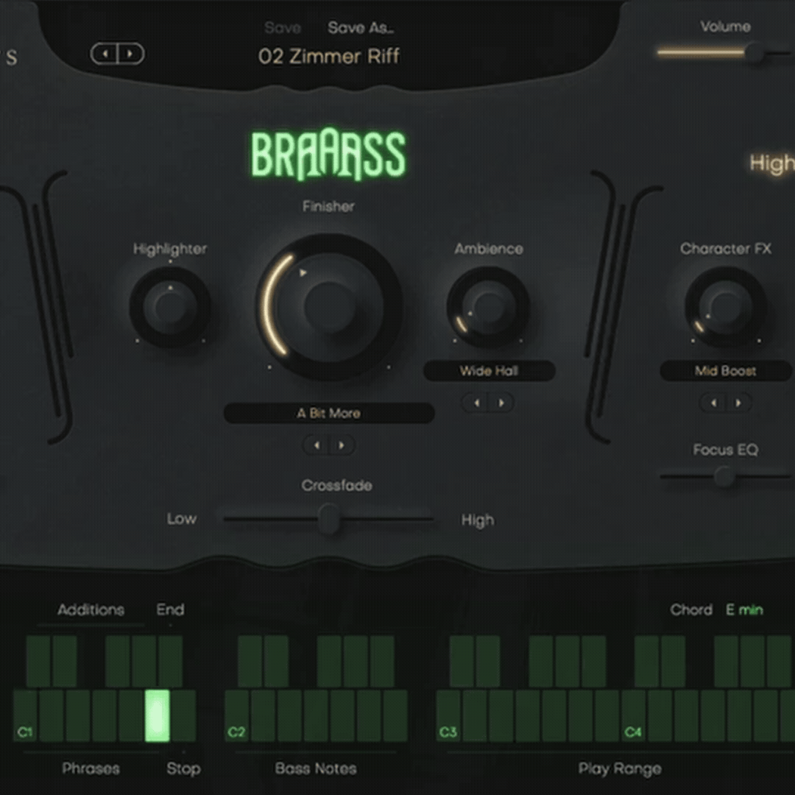Viewport: 795px width, 795px height.
Task: Click the Low crossfade label
Action: (182, 519)
